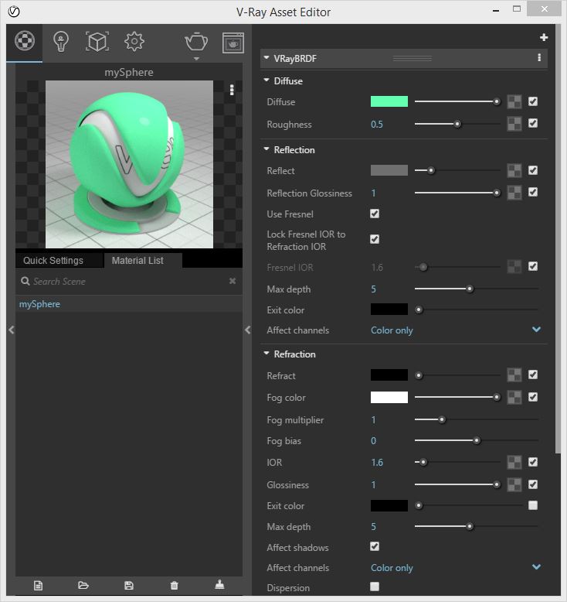The width and height of the screenshot is (567, 602).
Task: Open the Materials tab icon
Action: click(25, 41)
